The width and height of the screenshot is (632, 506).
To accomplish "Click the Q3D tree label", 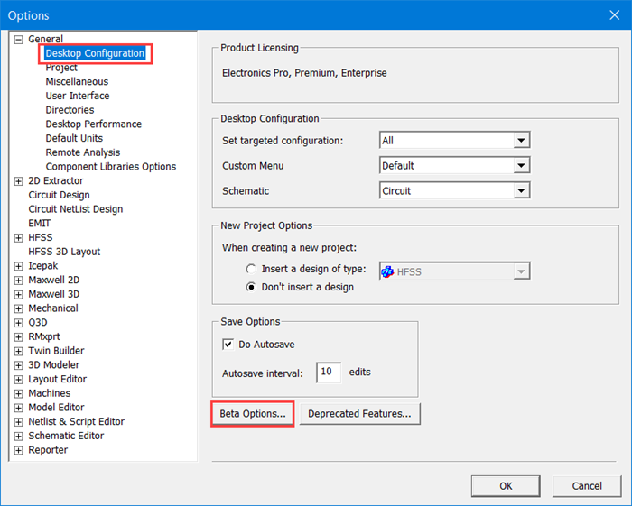I will click(x=38, y=323).
